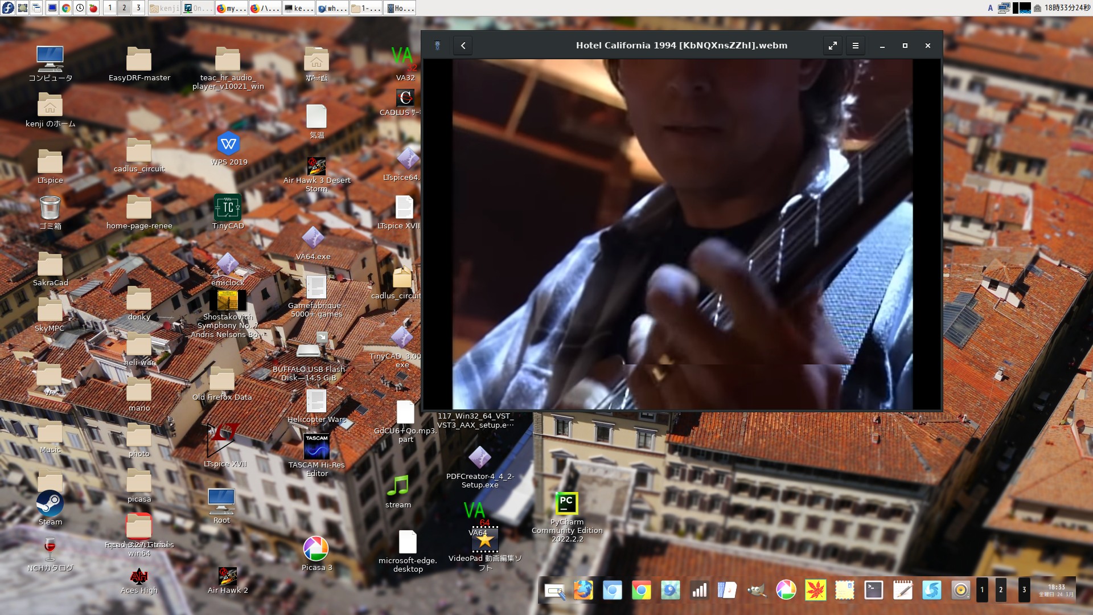This screenshot has height=615, width=1093.
Task: Click the Firefox icon in dock
Action: point(583,591)
